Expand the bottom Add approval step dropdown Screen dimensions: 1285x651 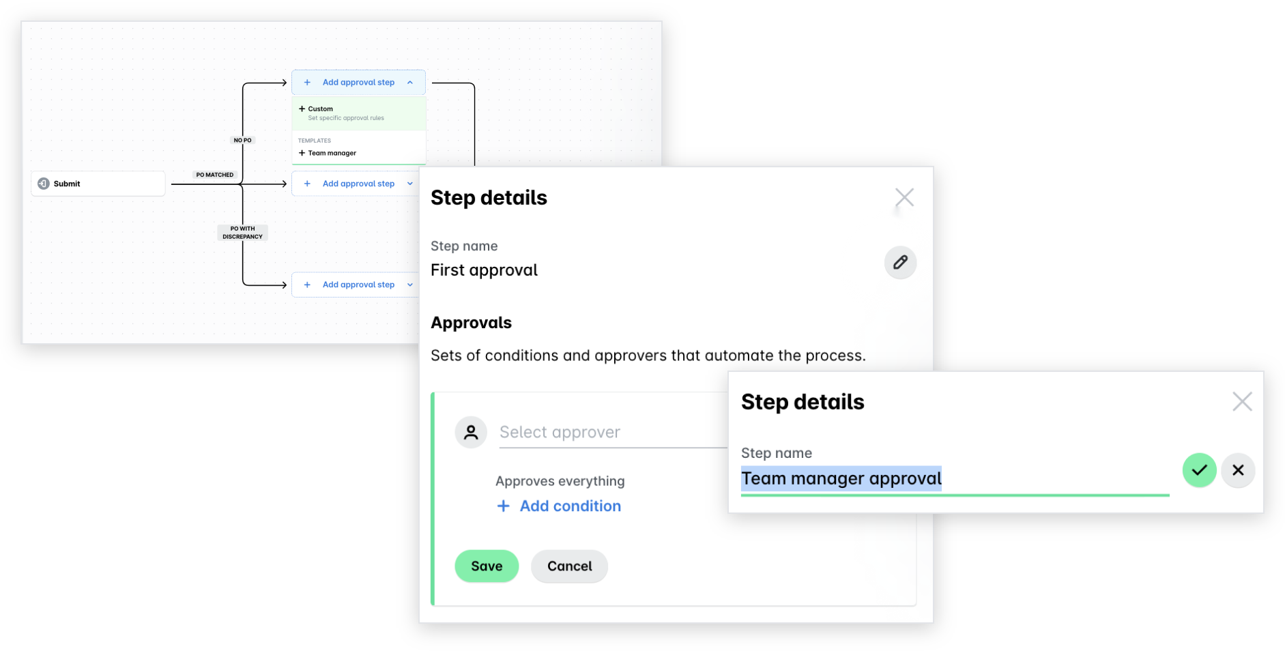pyautogui.click(x=410, y=285)
